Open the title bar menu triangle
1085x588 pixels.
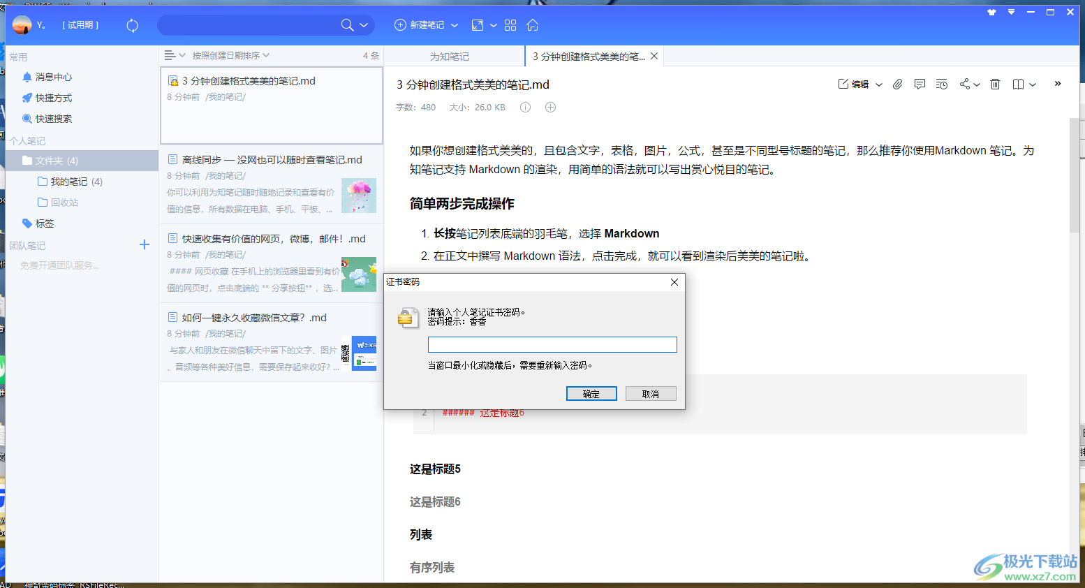[x=1011, y=12]
